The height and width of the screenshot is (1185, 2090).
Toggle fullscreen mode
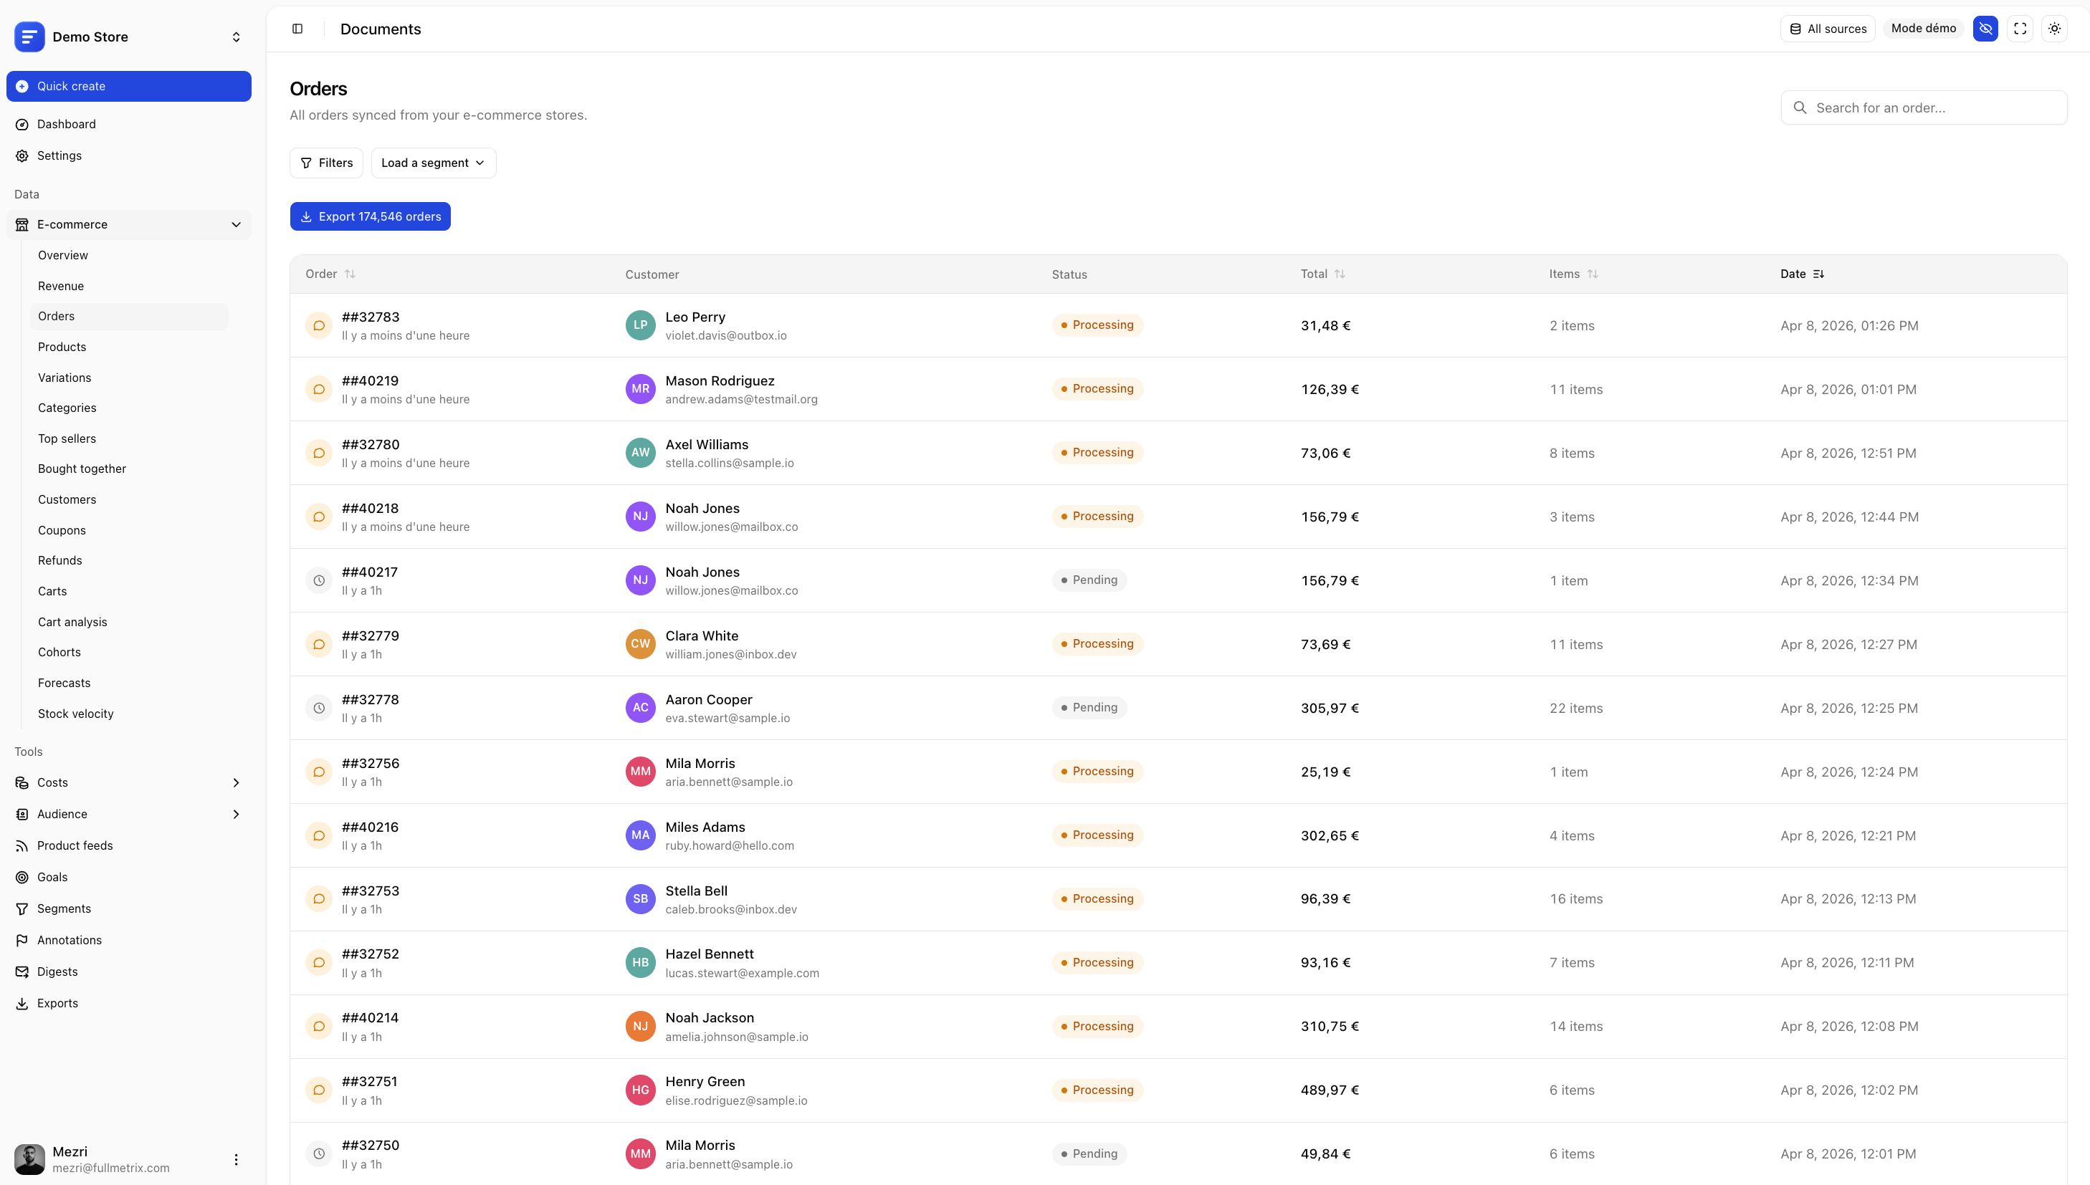tap(2020, 29)
